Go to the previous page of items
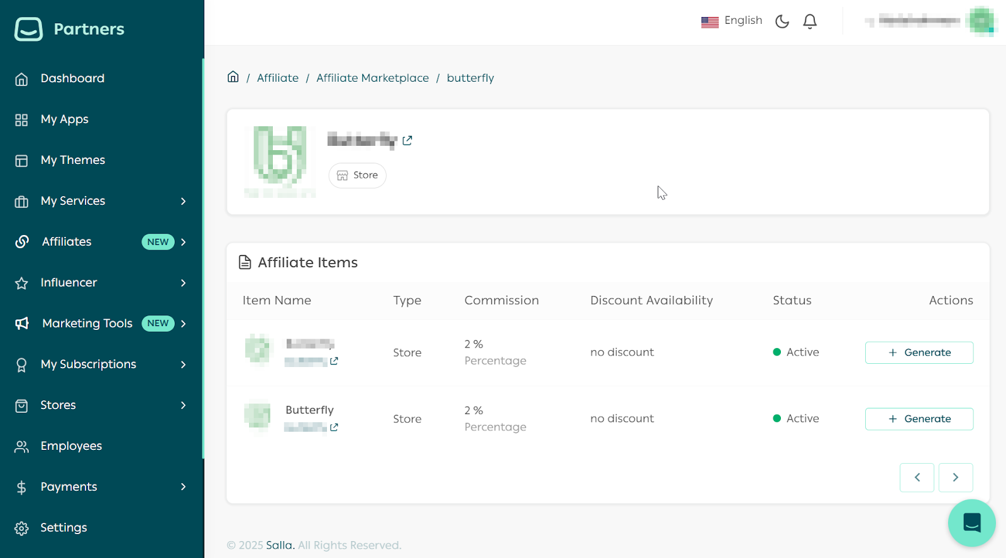 pos(917,478)
